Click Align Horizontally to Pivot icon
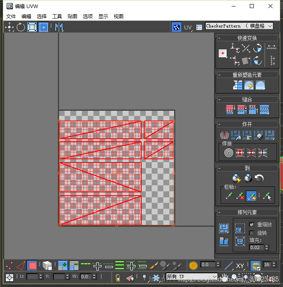The width and height of the screenshot is (283, 287). coord(235,48)
